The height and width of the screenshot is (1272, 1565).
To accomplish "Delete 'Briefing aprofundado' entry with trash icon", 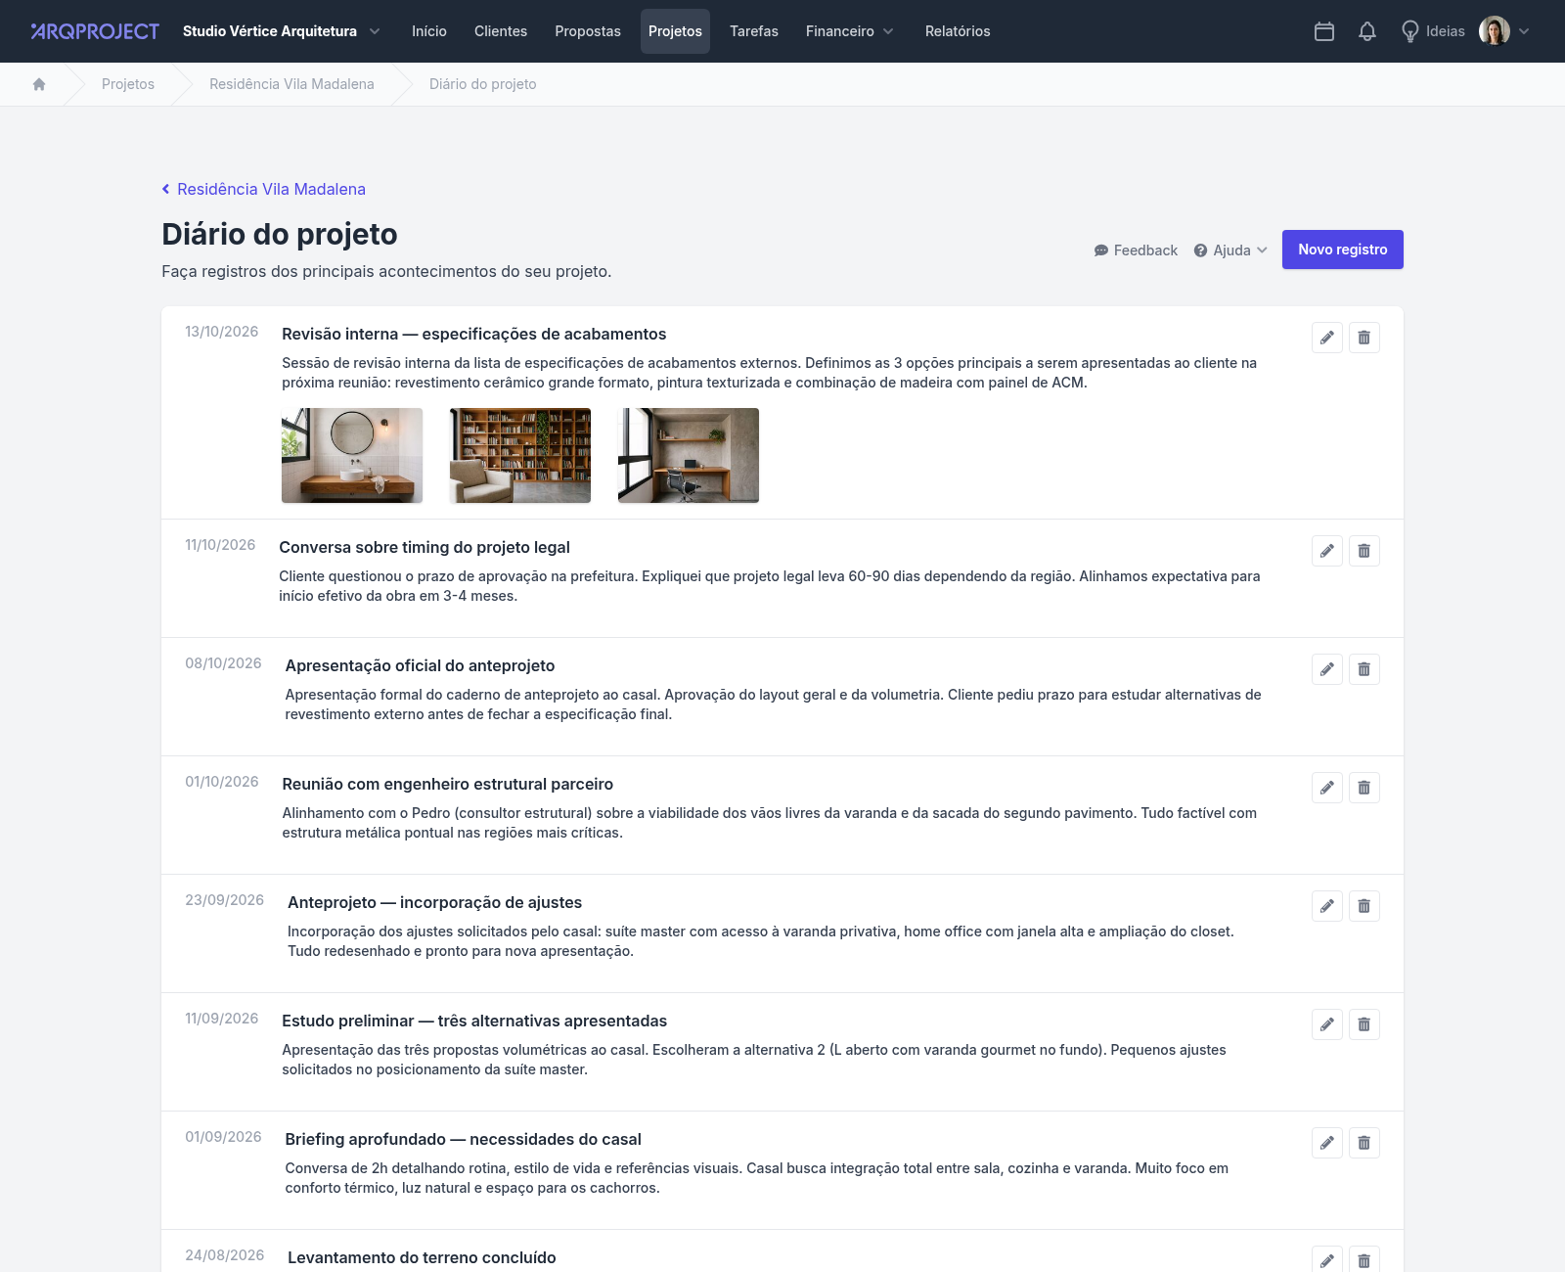I will tap(1364, 1143).
